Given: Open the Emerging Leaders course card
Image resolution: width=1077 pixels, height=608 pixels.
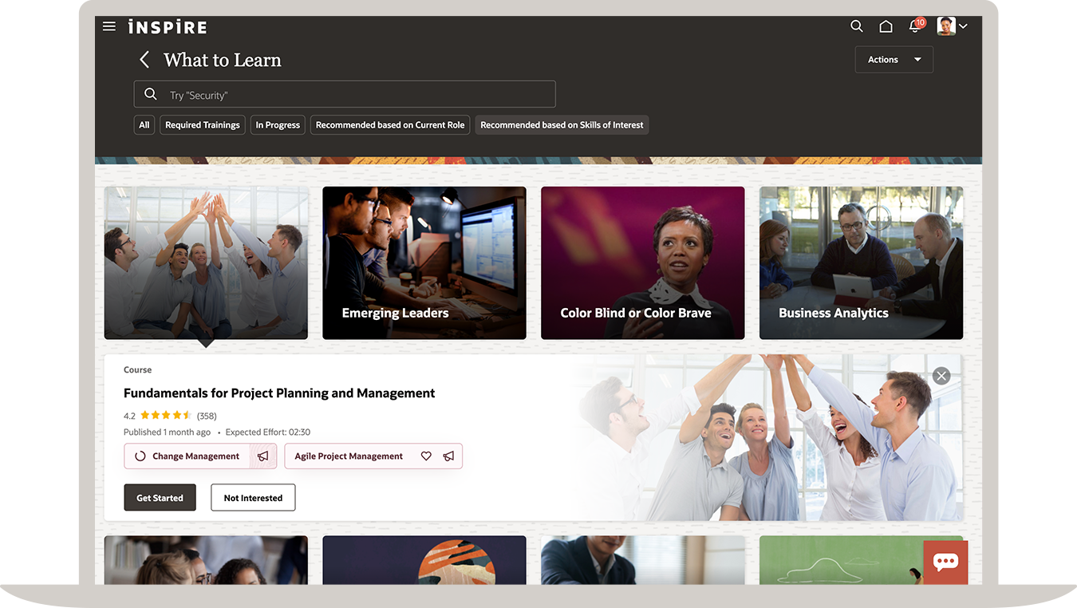Looking at the screenshot, I should [x=424, y=263].
